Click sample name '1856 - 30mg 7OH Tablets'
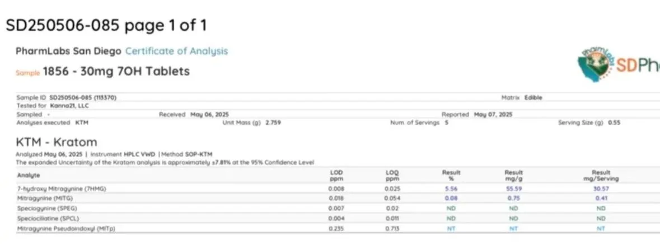 point(116,72)
